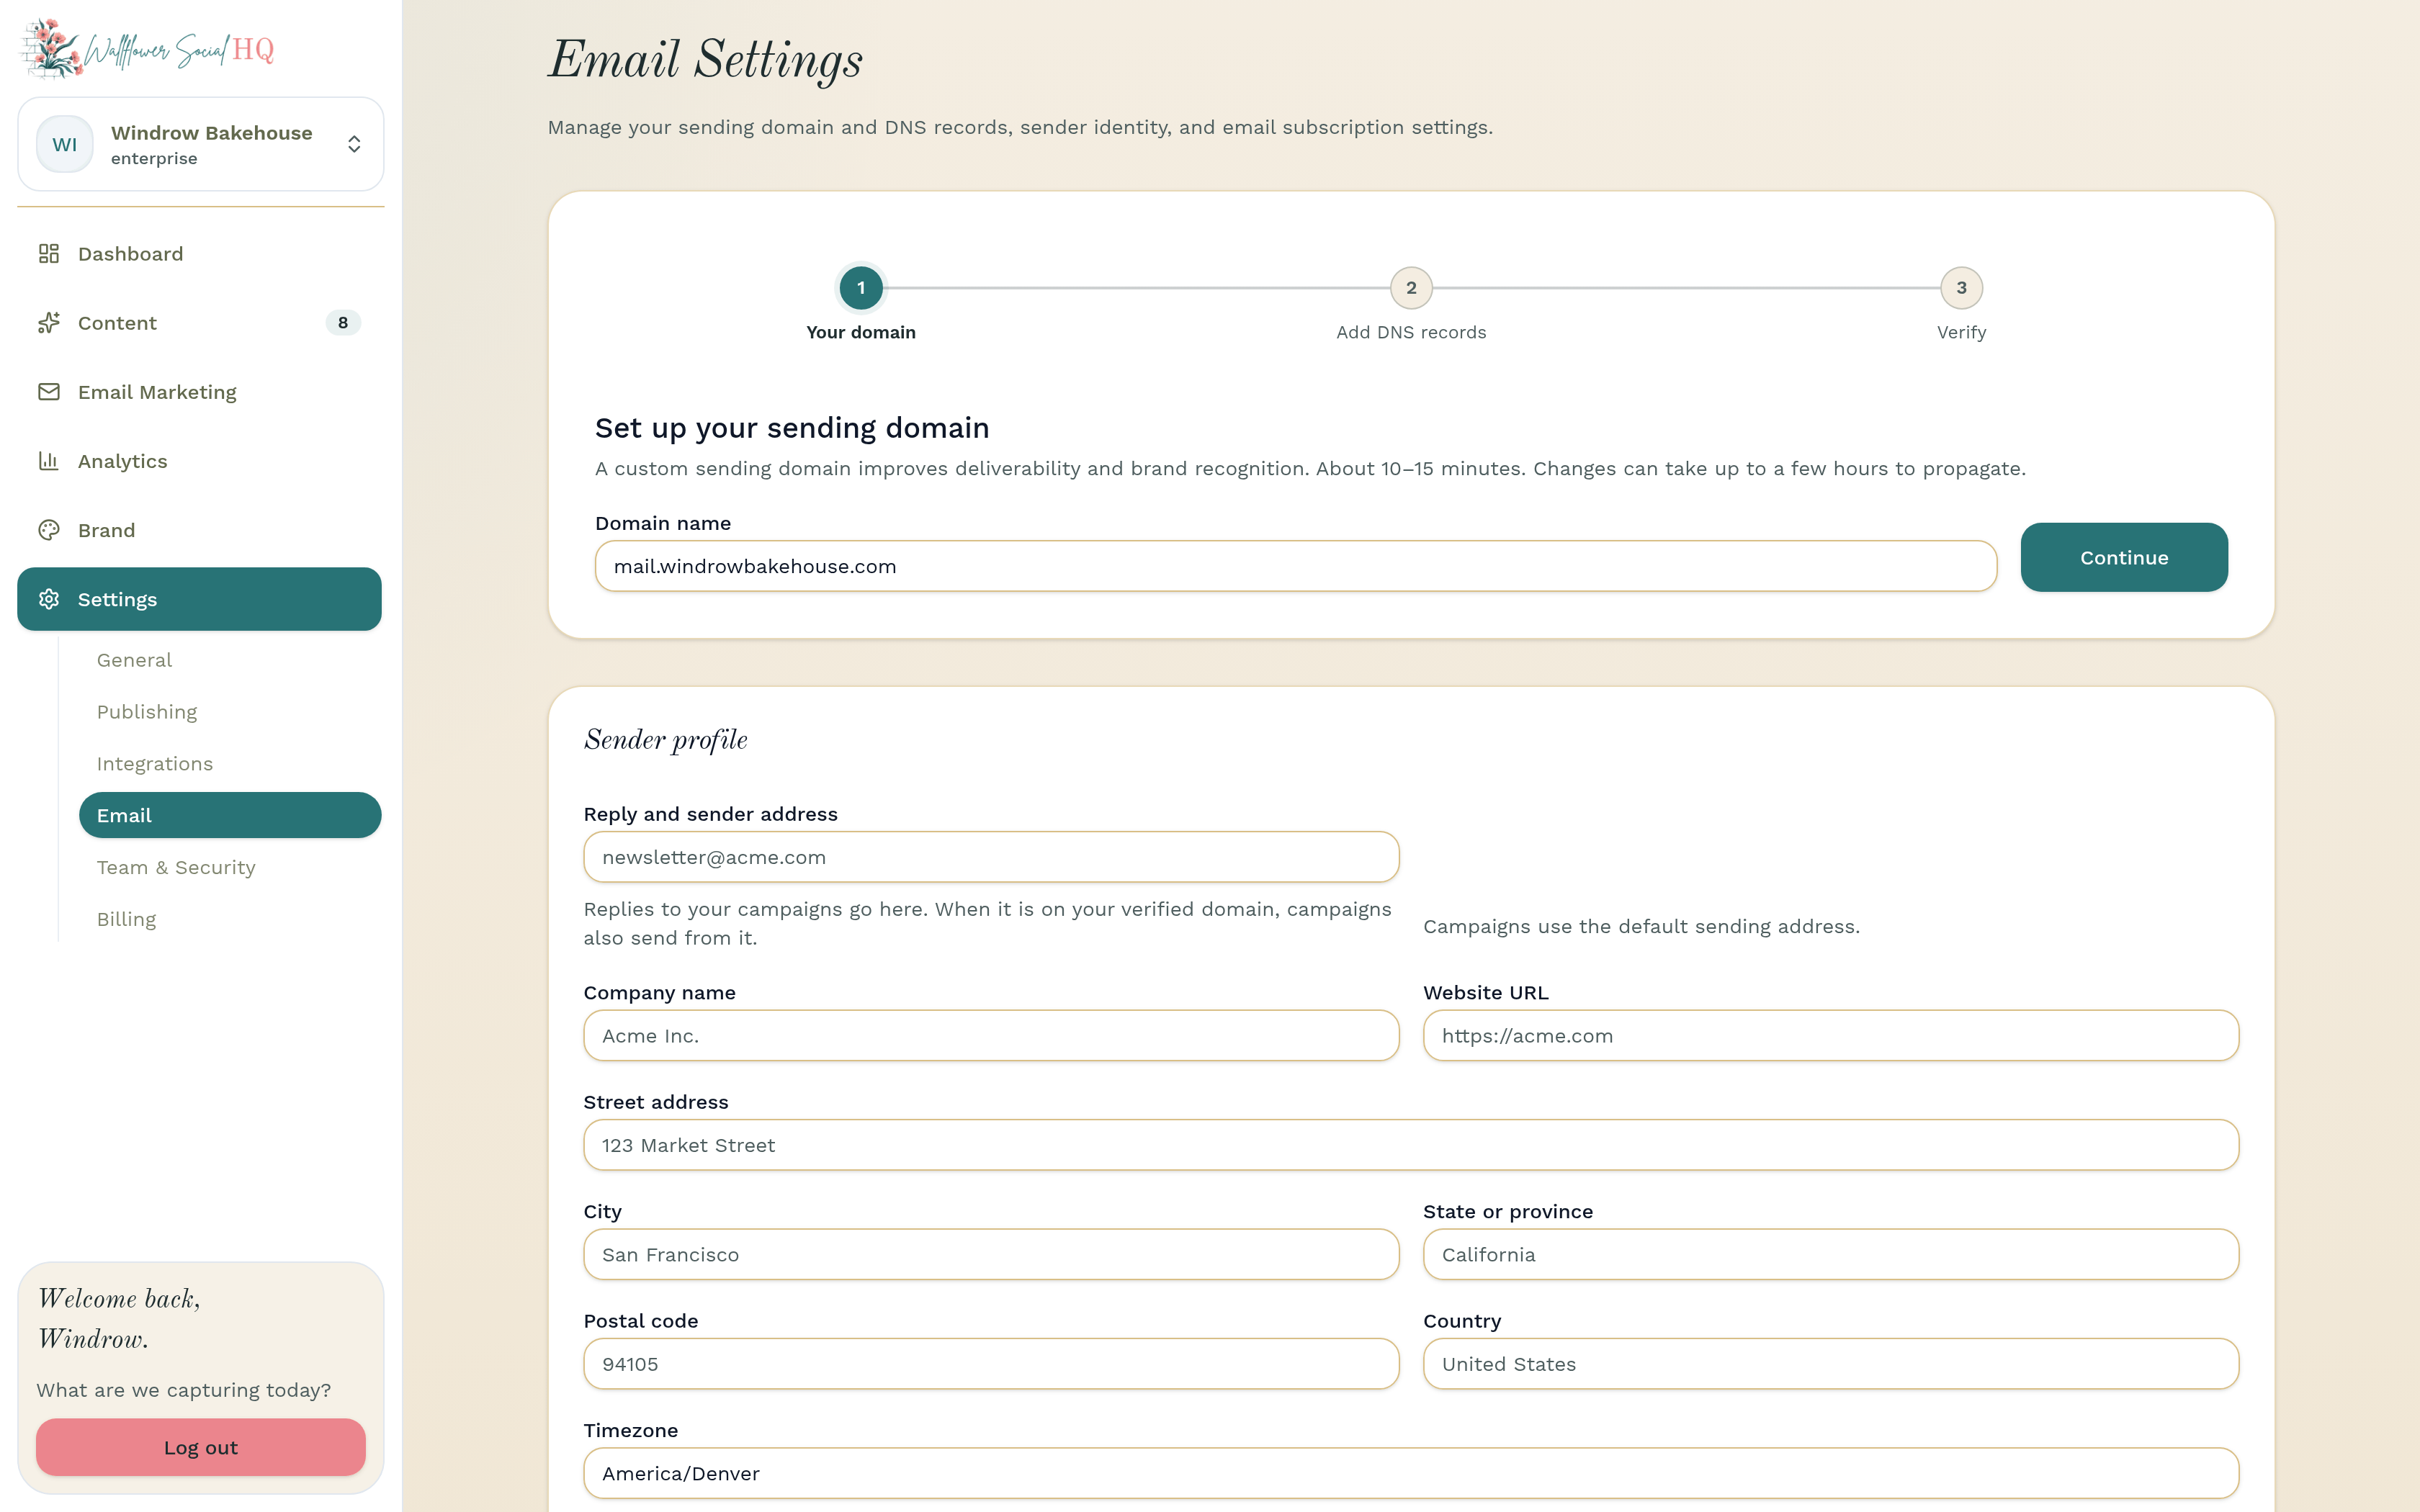Click the Log out button

coord(201,1447)
